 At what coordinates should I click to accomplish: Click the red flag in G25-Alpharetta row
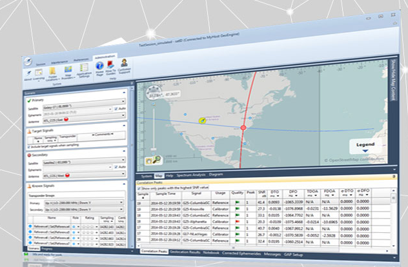[238, 221]
